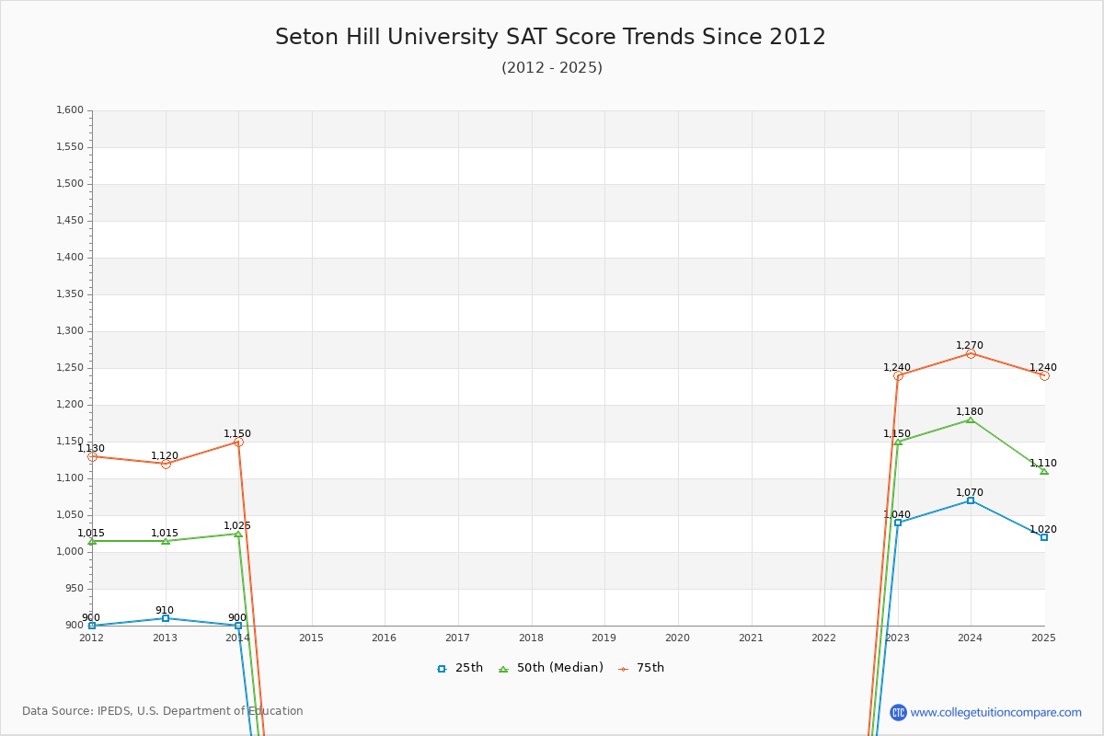The width and height of the screenshot is (1104, 736).
Task: Toggle the 75th percentile legend entry
Action: 641,668
